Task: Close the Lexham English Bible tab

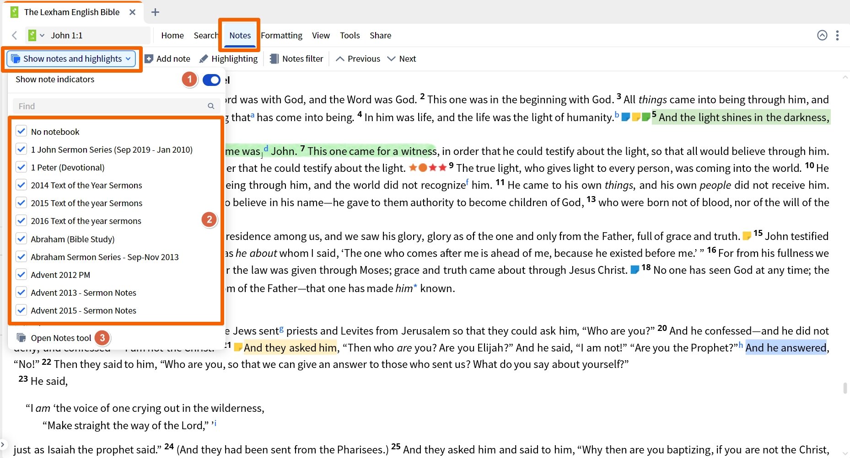Action: click(x=132, y=12)
